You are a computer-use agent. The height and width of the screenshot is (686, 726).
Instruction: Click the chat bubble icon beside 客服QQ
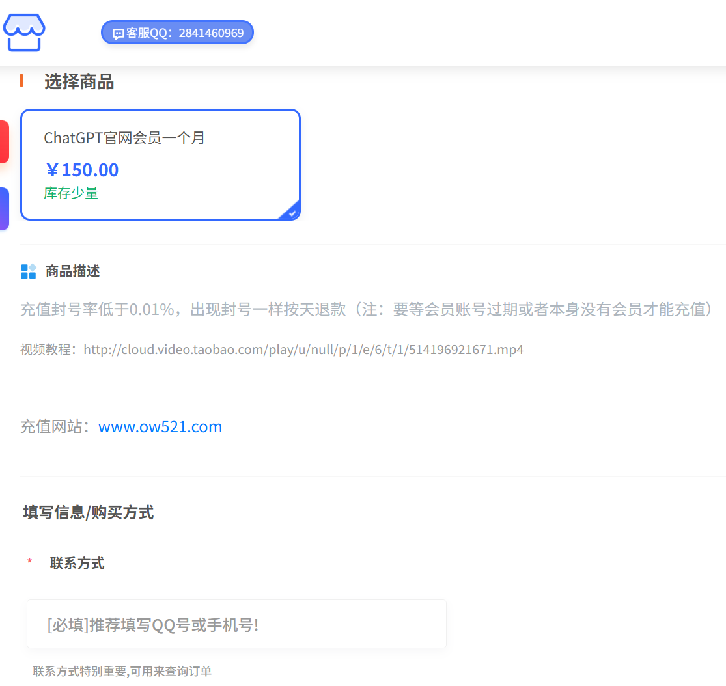tap(118, 34)
